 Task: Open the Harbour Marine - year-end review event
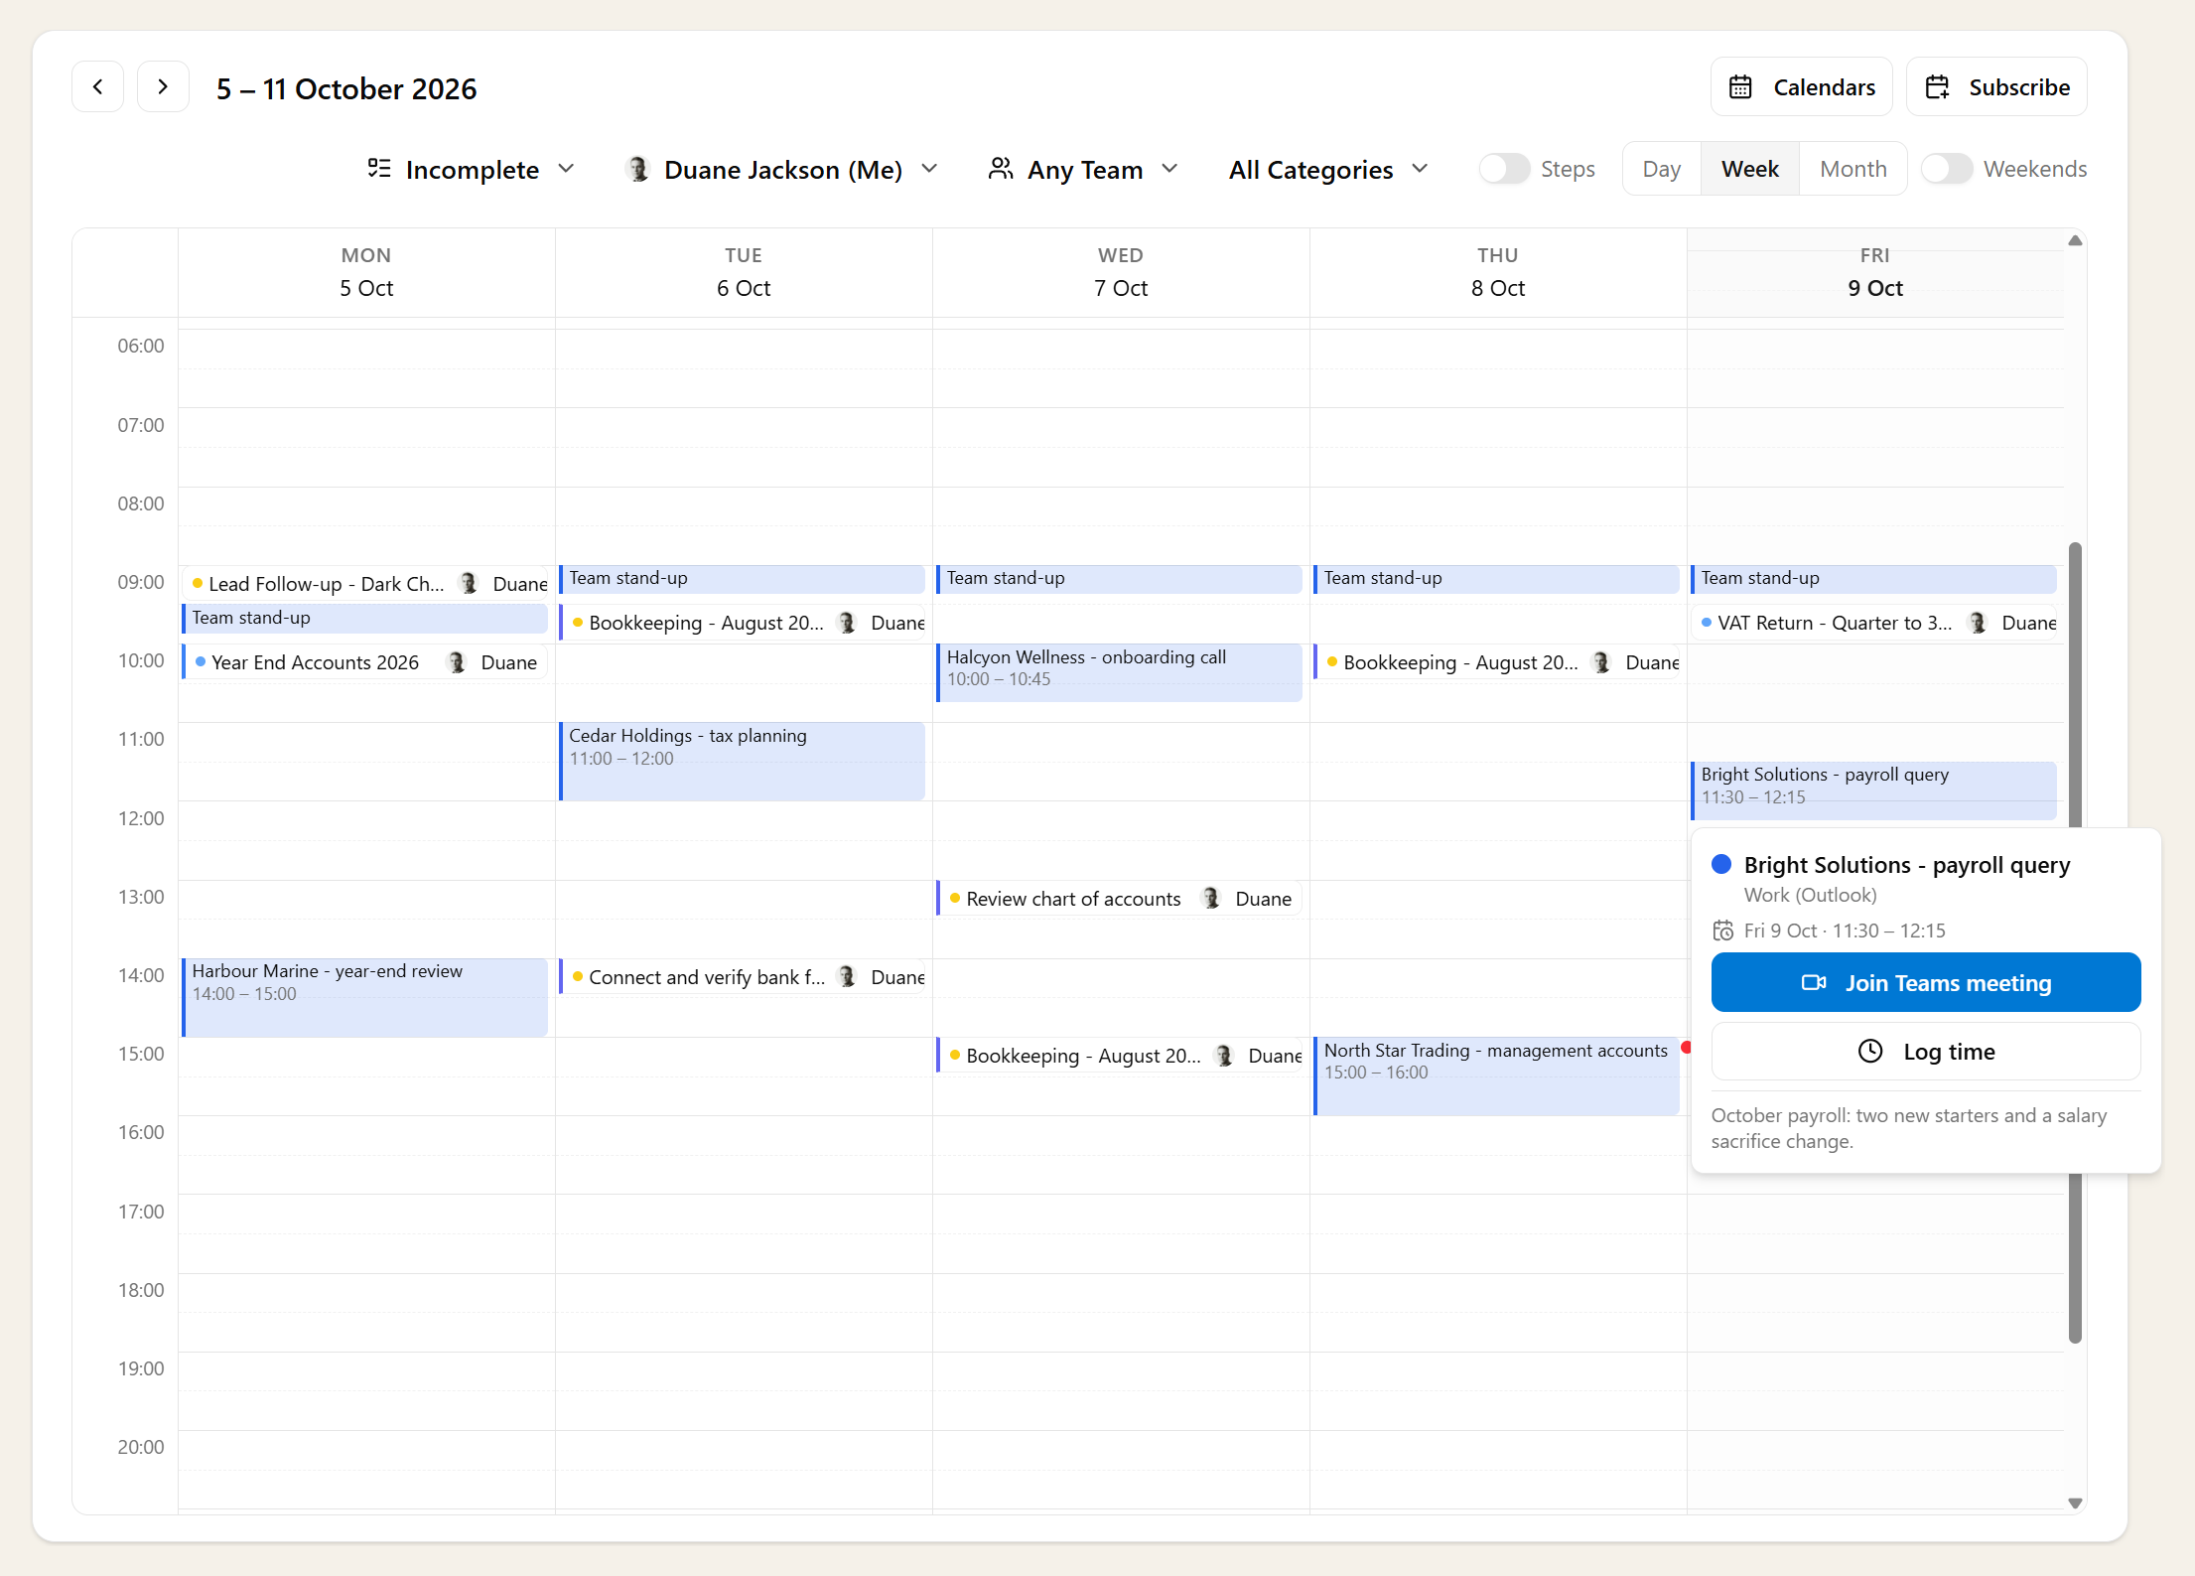(x=365, y=997)
